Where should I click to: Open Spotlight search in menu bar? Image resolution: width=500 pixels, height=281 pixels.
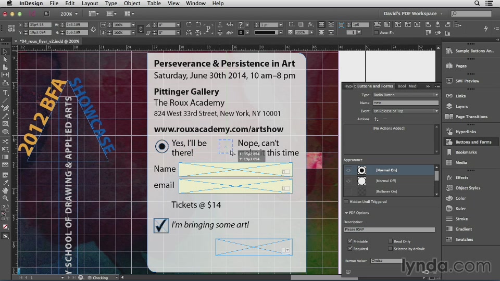point(477,3)
